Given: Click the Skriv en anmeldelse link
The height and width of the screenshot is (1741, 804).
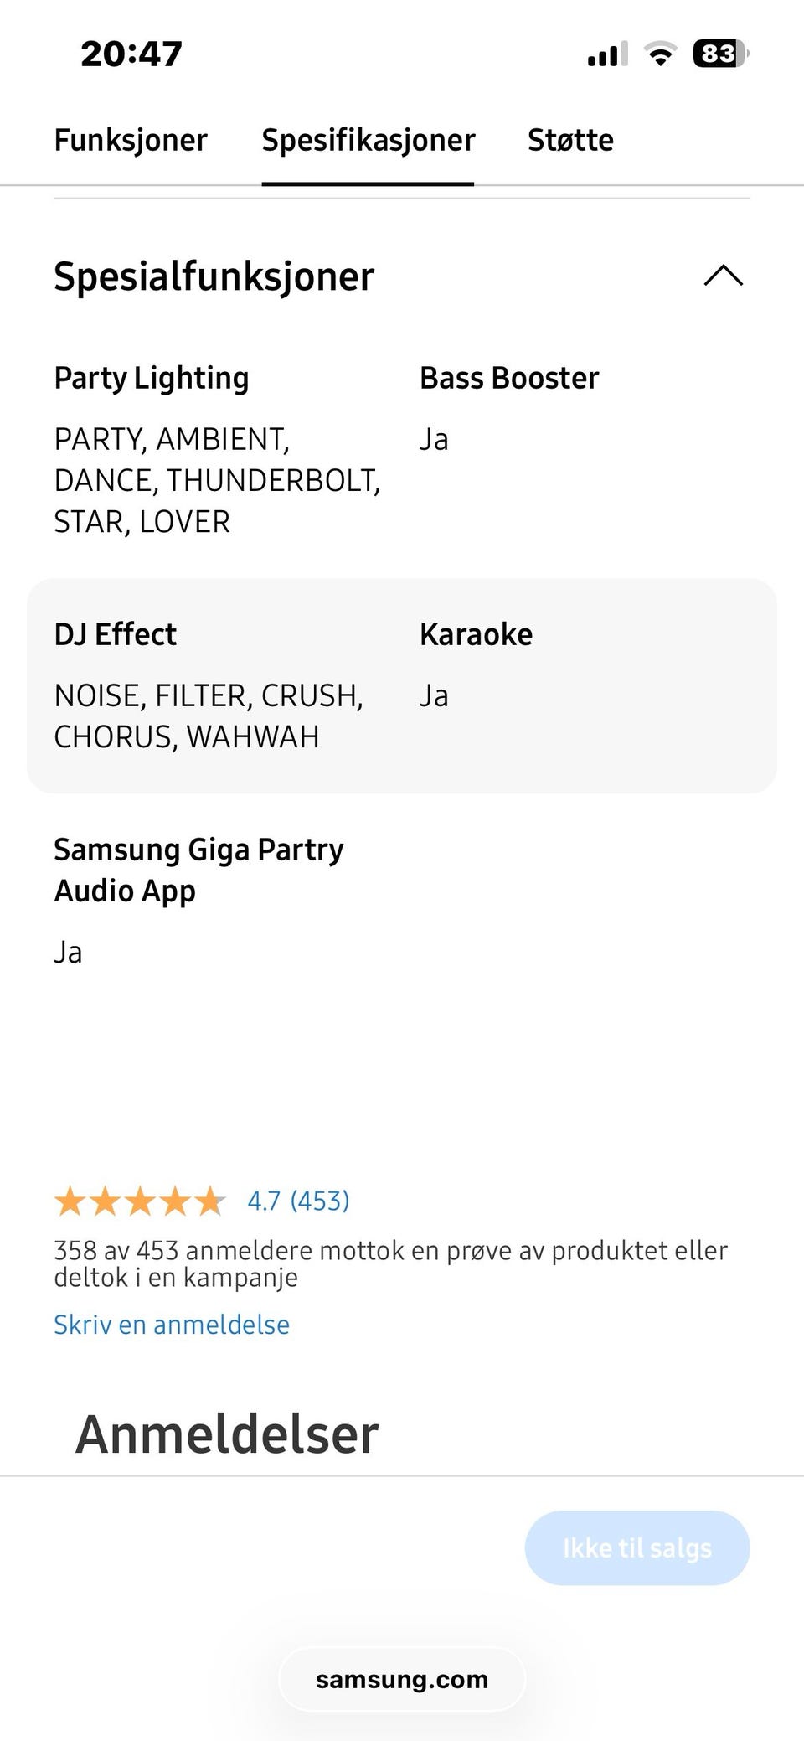Looking at the screenshot, I should pyautogui.click(x=172, y=1325).
